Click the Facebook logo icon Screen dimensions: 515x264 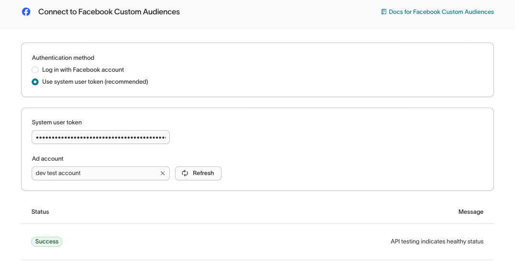[x=26, y=12]
